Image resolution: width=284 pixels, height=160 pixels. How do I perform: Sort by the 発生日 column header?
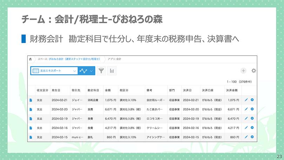pyautogui.click(x=56, y=90)
